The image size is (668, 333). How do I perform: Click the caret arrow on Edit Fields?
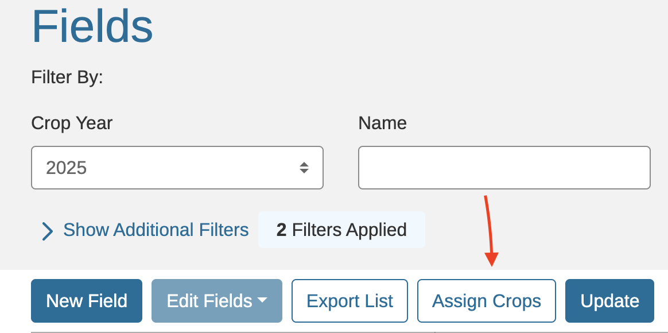[262, 300]
